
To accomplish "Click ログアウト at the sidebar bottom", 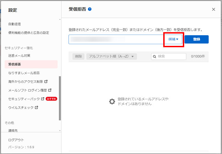I will [x=16, y=140].
